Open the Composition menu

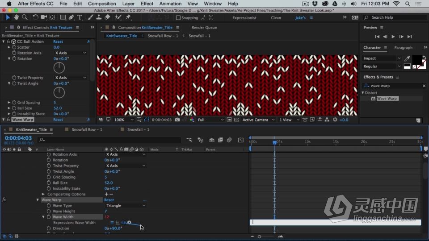(x=102, y=4)
